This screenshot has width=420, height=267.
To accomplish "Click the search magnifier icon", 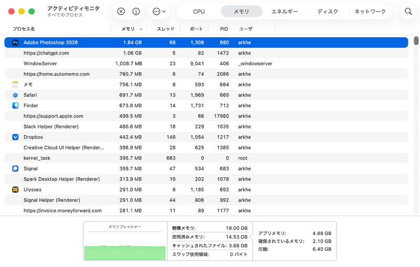I will click(408, 11).
